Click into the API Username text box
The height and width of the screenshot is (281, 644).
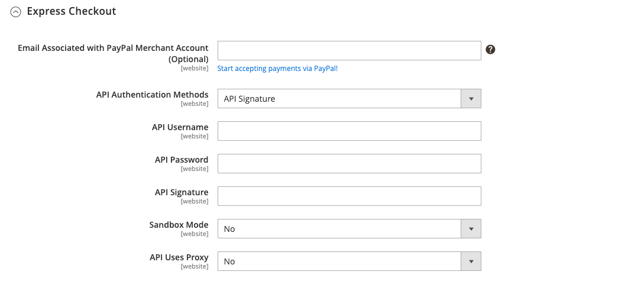(x=349, y=131)
